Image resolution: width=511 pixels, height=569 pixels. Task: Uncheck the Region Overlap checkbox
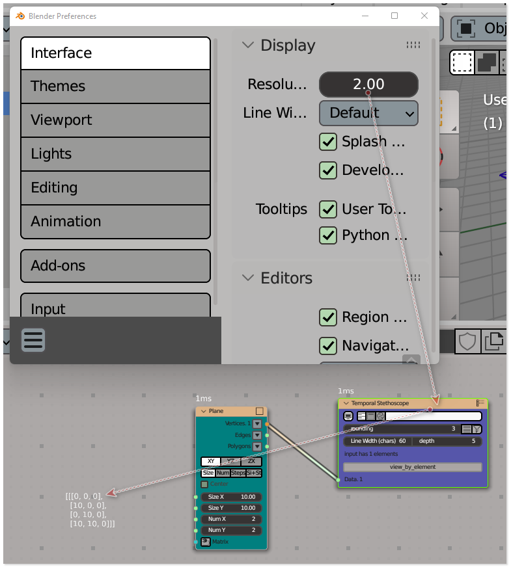pos(327,317)
